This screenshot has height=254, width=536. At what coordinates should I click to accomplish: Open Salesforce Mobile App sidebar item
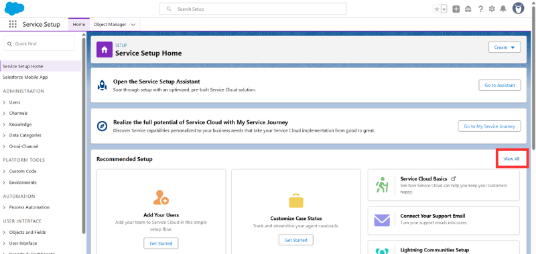click(25, 78)
